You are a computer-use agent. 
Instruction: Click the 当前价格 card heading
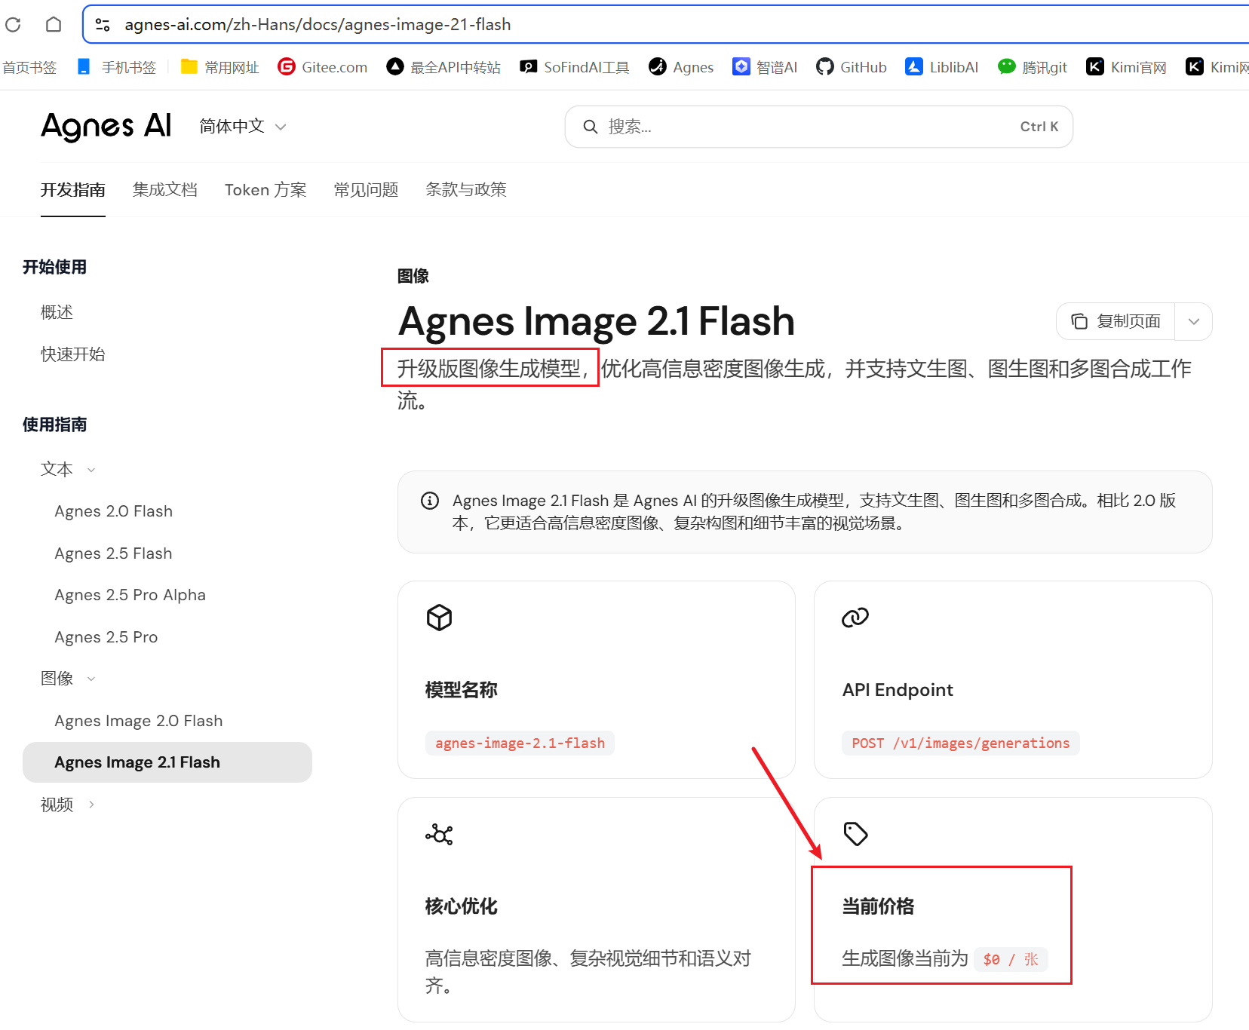click(x=878, y=906)
